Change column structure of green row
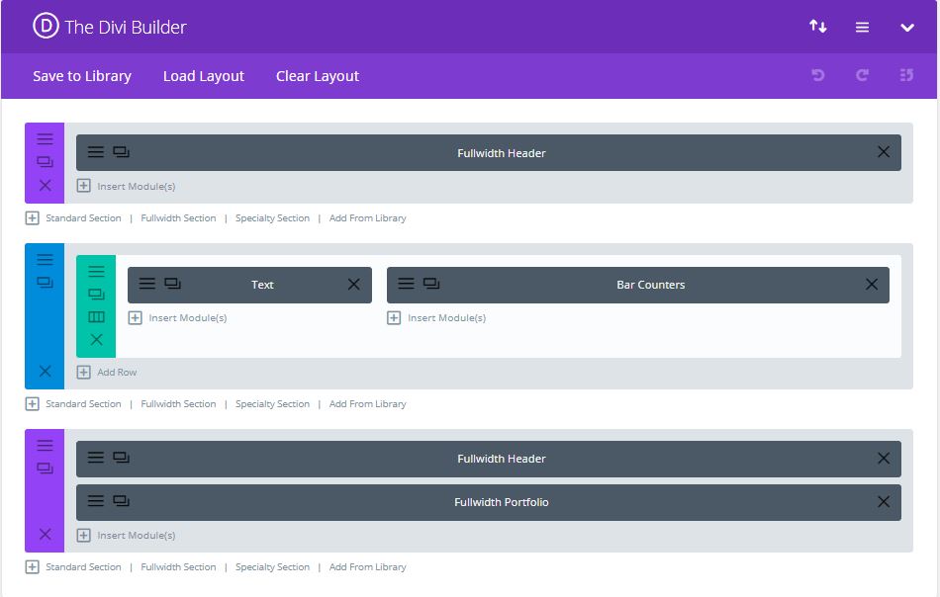 pos(96,316)
